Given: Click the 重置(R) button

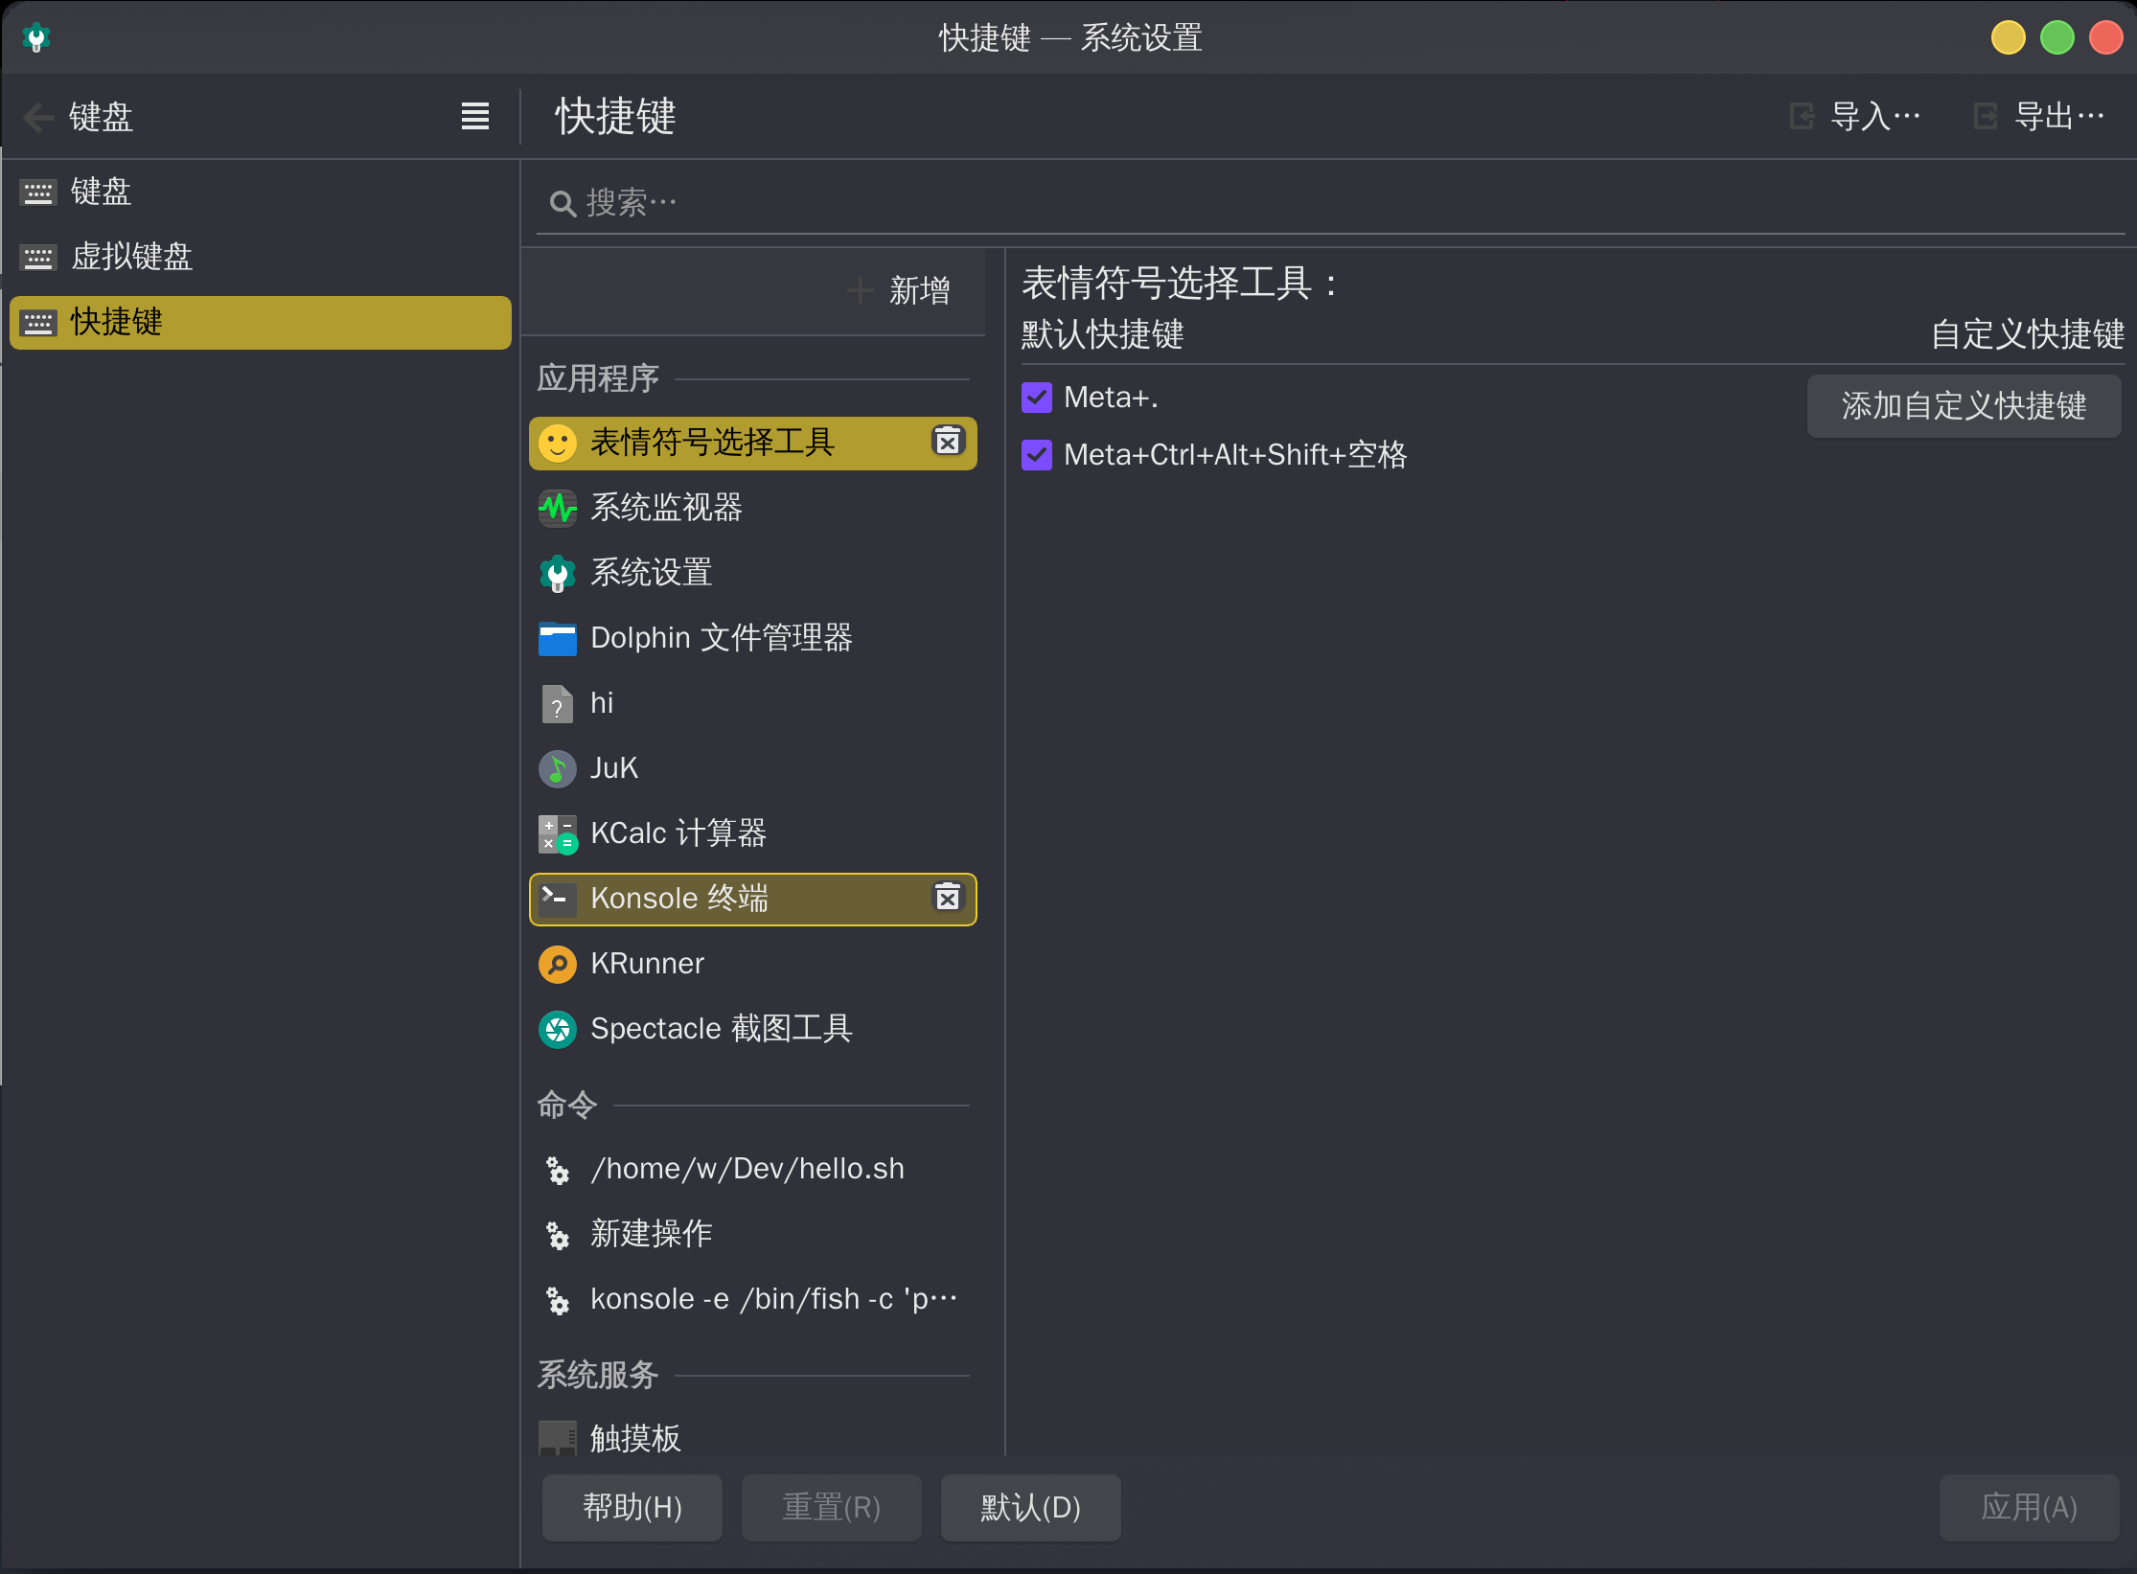Looking at the screenshot, I should click(x=832, y=1507).
